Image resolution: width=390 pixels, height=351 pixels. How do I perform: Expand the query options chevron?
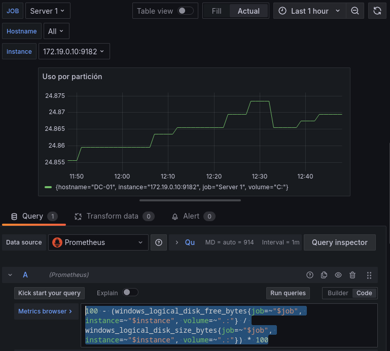pyautogui.click(x=177, y=242)
